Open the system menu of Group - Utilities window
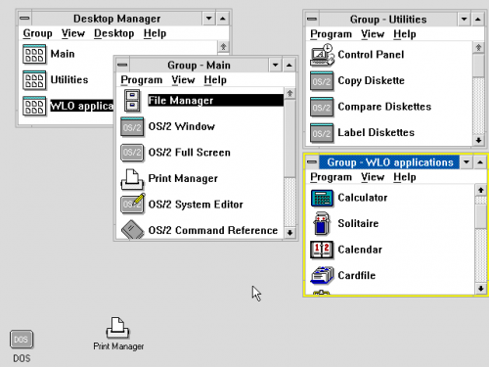 point(312,20)
